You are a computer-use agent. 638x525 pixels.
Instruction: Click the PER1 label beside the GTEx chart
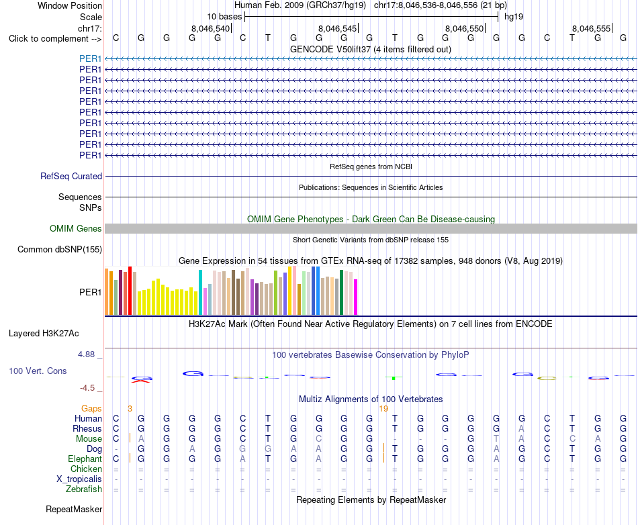tap(90, 292)
